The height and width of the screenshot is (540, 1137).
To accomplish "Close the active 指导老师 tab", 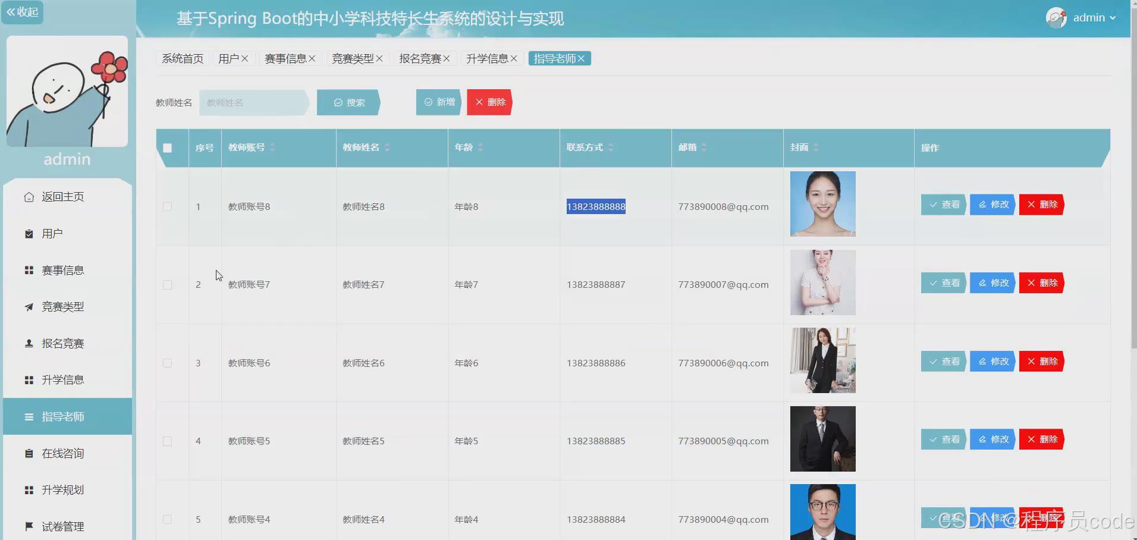I will [581, 59].
